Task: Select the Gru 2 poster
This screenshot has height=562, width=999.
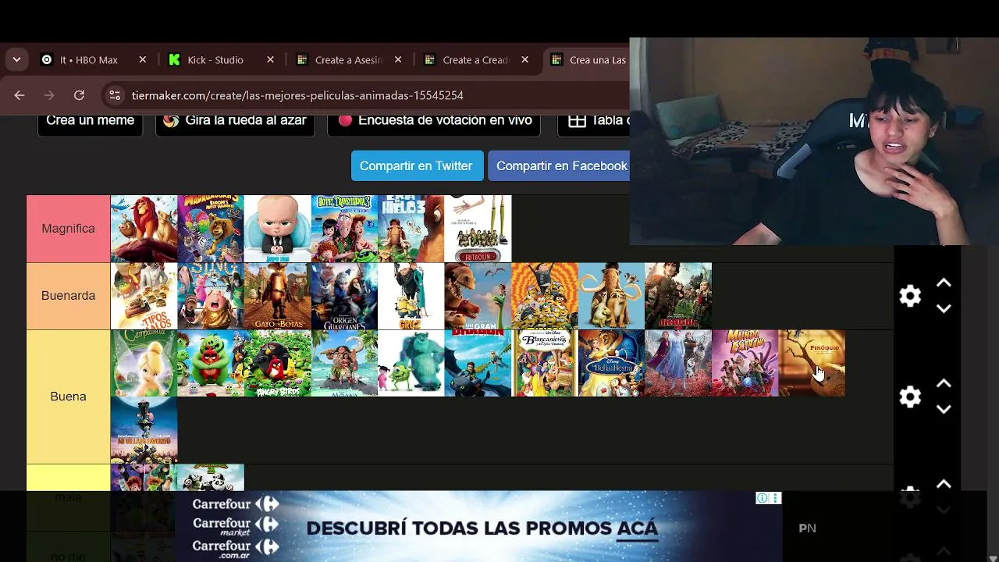Action: [x=411, y=296]
